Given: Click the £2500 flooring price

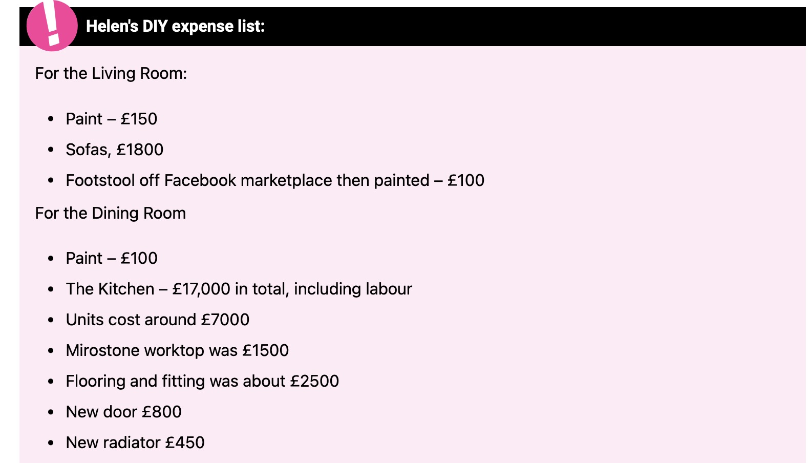Looking at the screenshot, I should pos(314,381).
